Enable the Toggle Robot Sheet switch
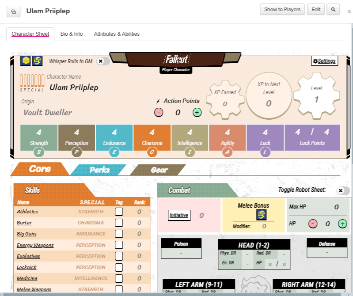 click(x=342, y=190)
